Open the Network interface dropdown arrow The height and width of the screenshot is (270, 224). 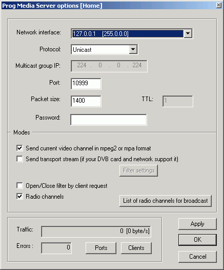tap(188, 33)
